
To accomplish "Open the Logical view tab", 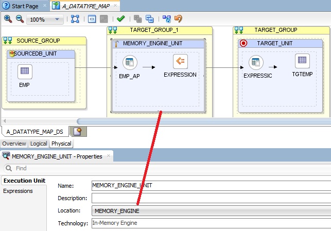I will pyautogui.click(x=39, y=144).
